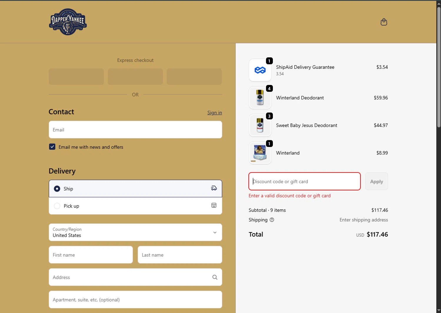This screenshot has height=313, width=441.
Task: Focus the First name field
Action: (x=91, y=255)
